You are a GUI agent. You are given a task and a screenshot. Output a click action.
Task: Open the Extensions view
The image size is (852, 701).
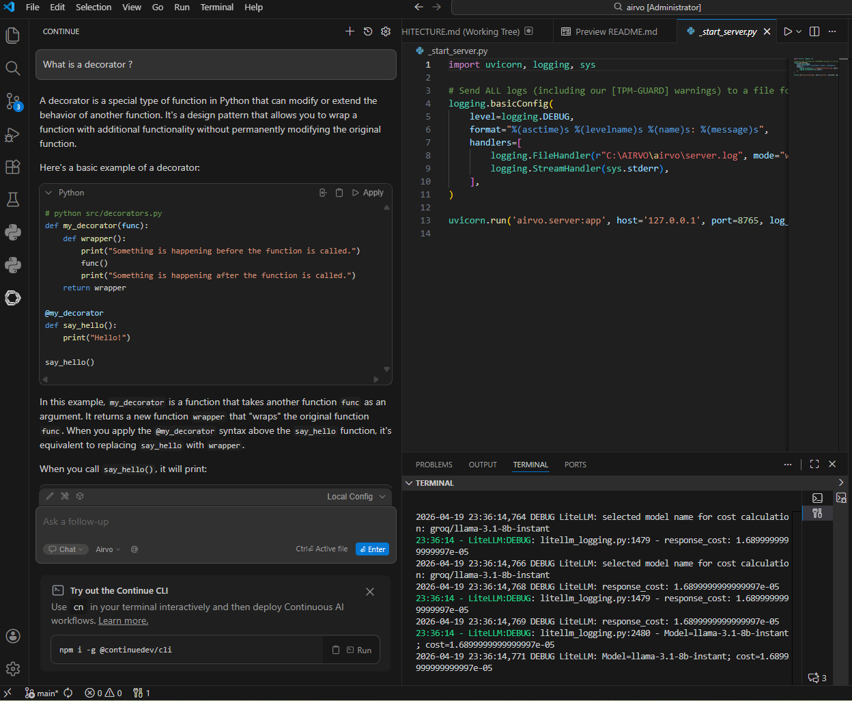tap(13, 167)
